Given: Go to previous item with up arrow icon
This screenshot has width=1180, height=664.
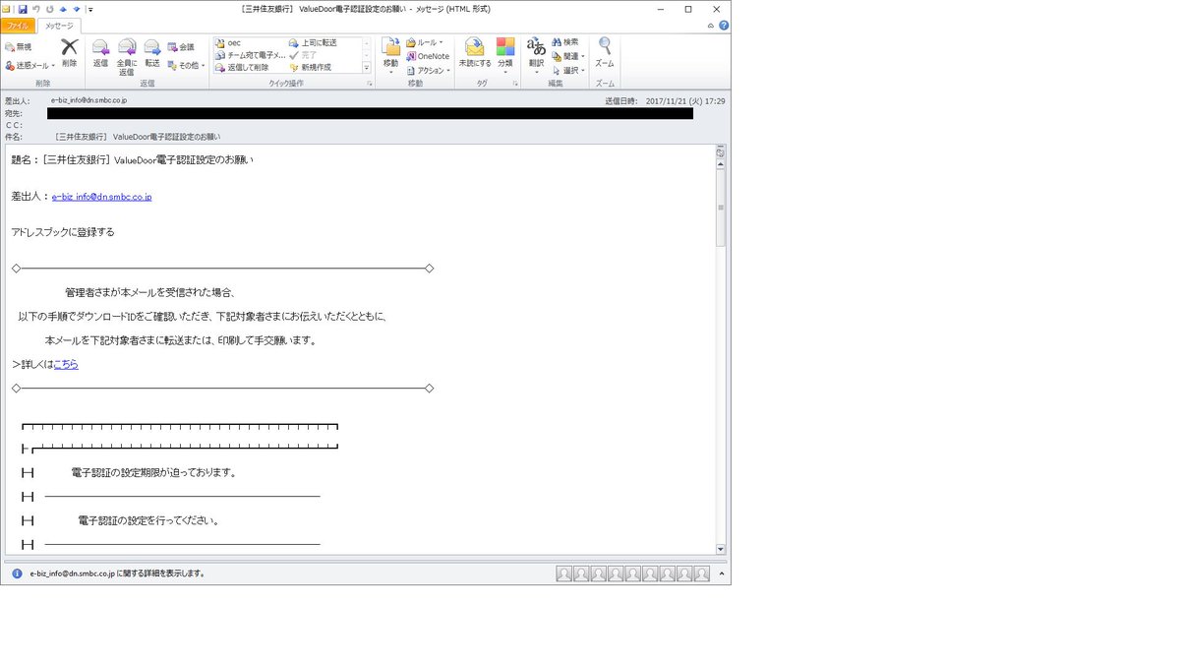Looking at the screenshot, I should pyautogui.click(x=63, y=9).
